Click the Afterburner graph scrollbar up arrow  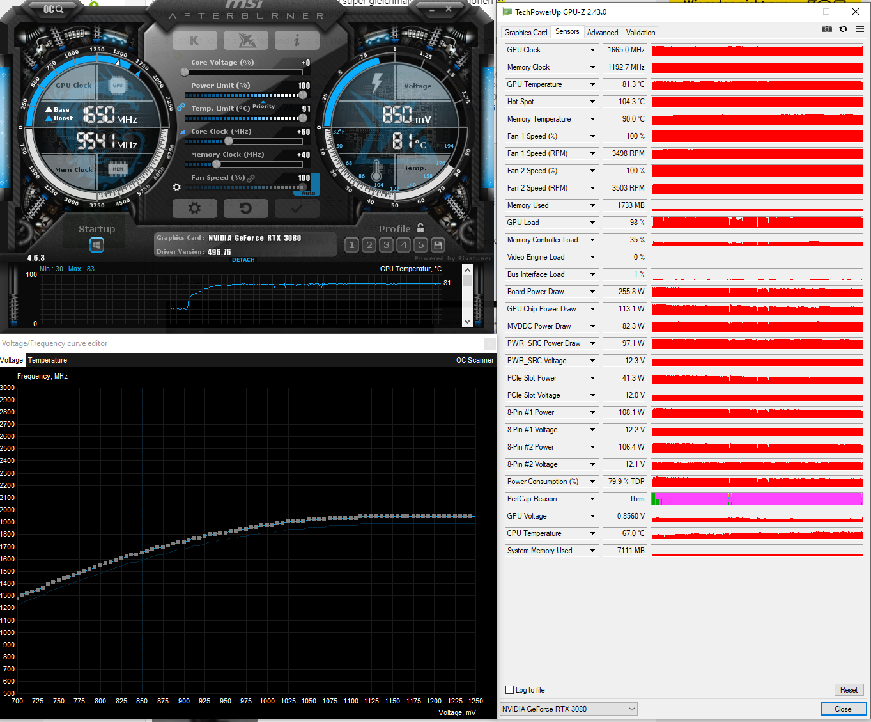click(467, 271)
